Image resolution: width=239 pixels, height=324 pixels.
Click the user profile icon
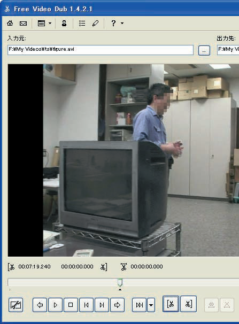(x=64, y=23)
